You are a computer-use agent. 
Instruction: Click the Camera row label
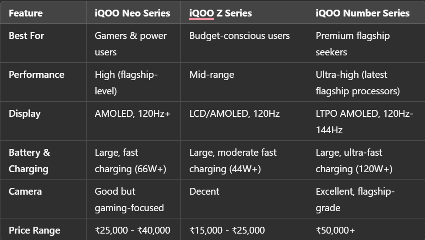coord(25,191)
